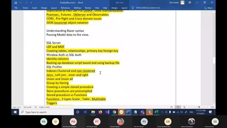The image size is (227, 128).
Task: Open Firefox from taskbar
Action: tap(100, 112)
